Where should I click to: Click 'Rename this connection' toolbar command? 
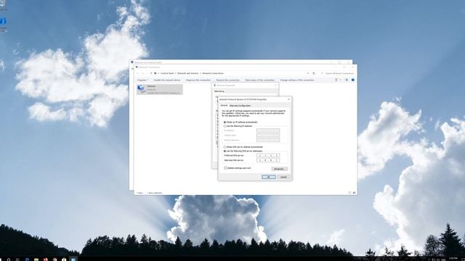[227, 80]
